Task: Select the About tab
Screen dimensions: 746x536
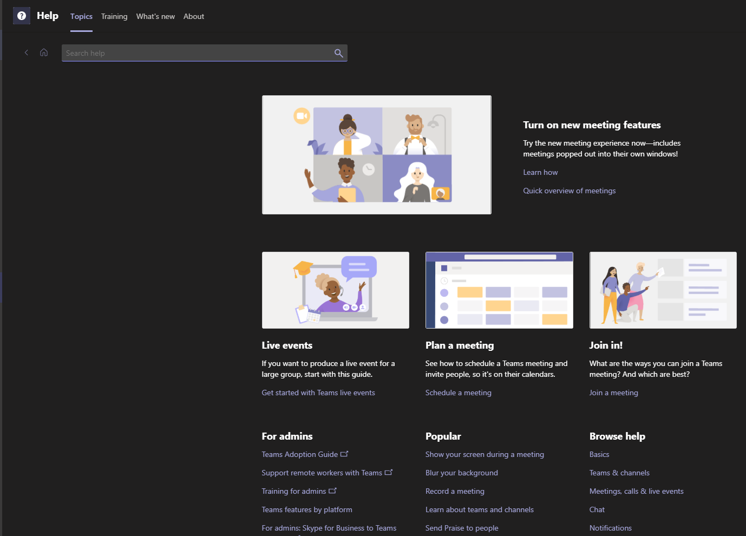Action: pos(194,16)
